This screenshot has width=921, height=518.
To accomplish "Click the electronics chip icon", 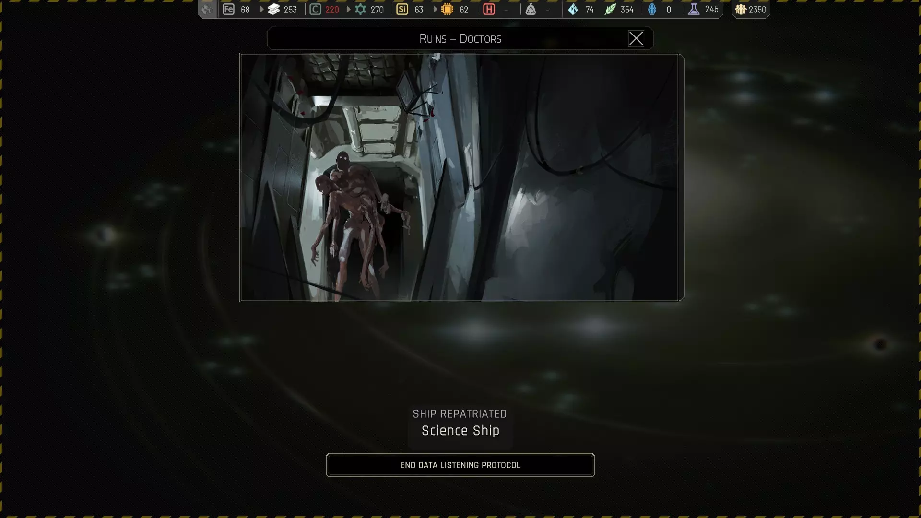I will pos(447,9).
